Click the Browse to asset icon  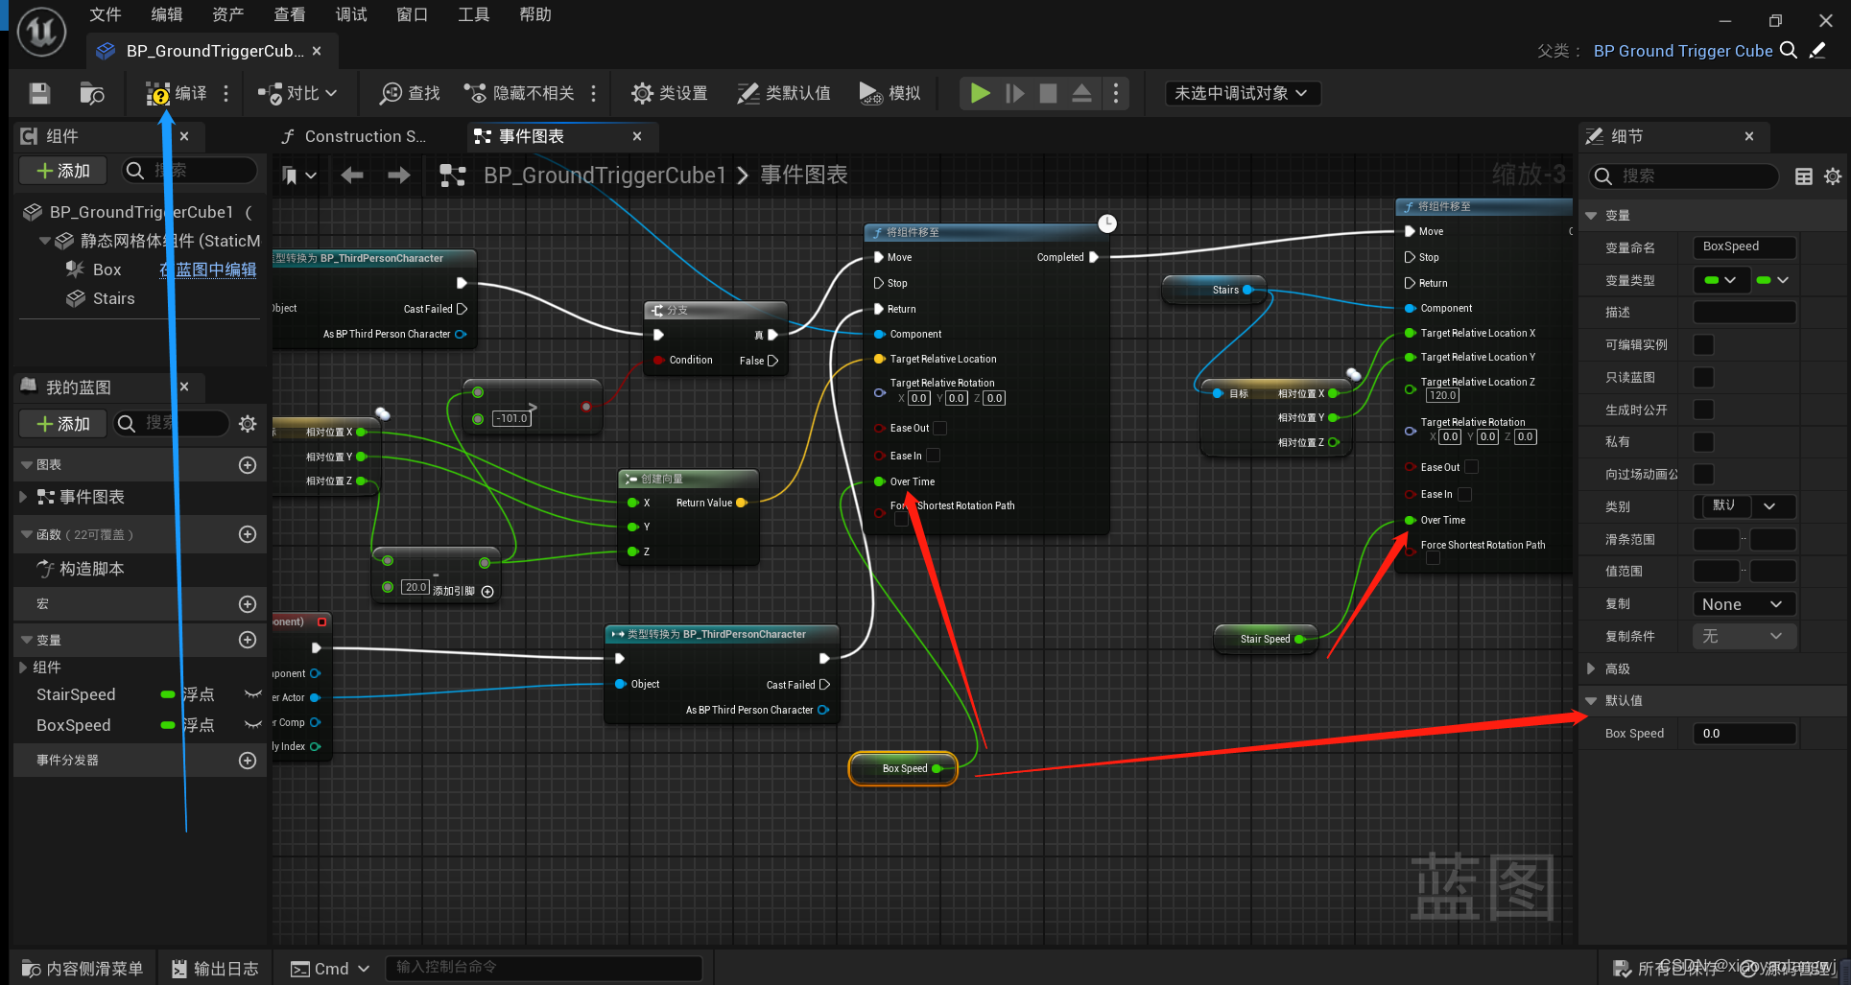coord(92,93)
